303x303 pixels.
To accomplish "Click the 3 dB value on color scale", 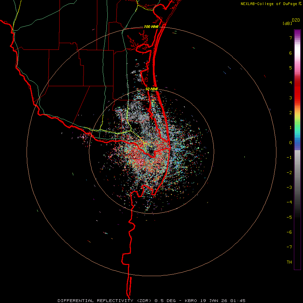I will click(x=291, y=98).
